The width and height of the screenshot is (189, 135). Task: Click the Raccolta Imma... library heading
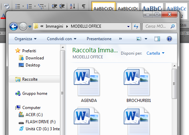(x=95, y=50)
